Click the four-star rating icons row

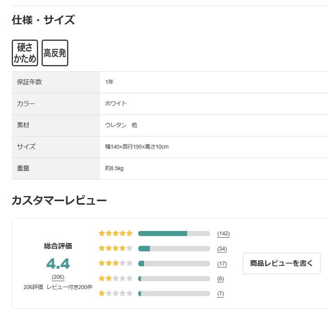click(115, 248)
